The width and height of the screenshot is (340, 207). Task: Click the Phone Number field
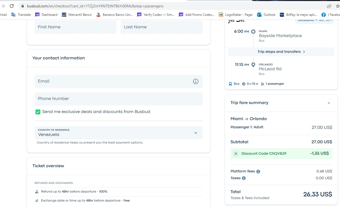click(x=119, y=99)
